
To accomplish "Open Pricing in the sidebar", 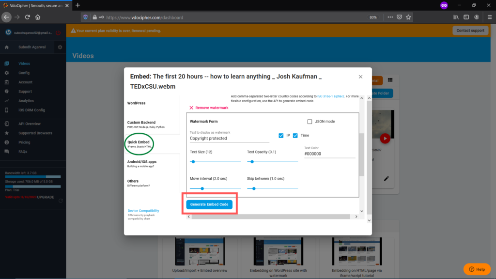I will (x=24, y=142).
